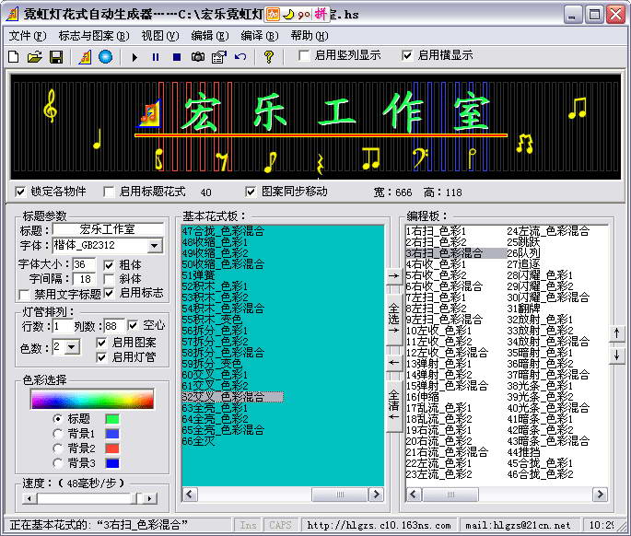Click the green 标题 color swatch
The width and height of the screenshot is (631, 536).
112,419
